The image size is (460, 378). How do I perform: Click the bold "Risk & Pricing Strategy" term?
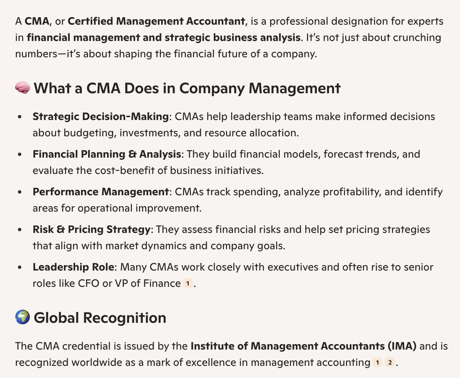[x=91, y=229]
